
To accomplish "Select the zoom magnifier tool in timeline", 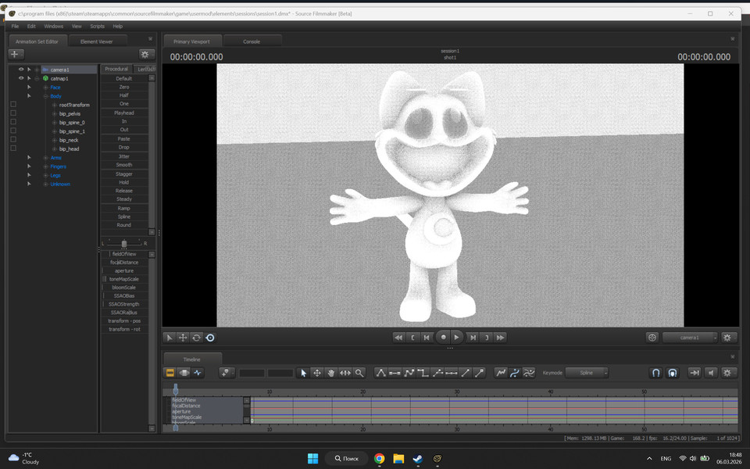I will tap(359, 373).
